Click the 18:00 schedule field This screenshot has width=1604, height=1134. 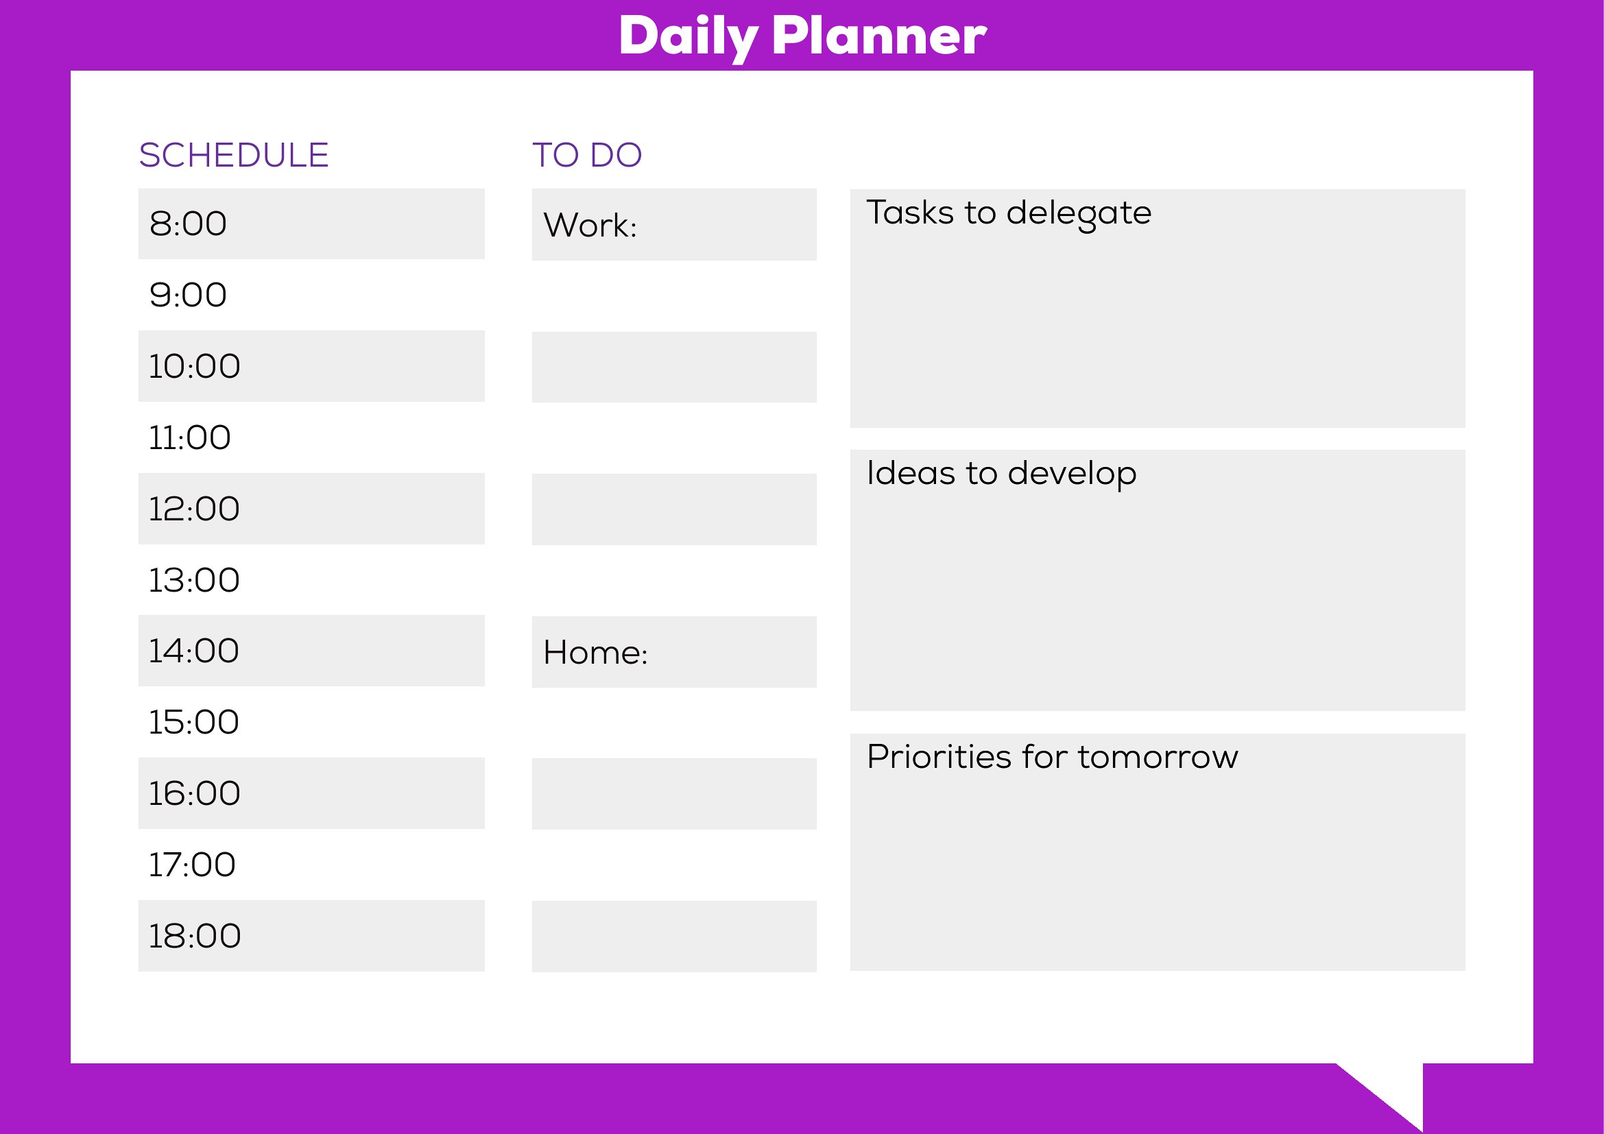pyautogui.click(x=311, y=936)
